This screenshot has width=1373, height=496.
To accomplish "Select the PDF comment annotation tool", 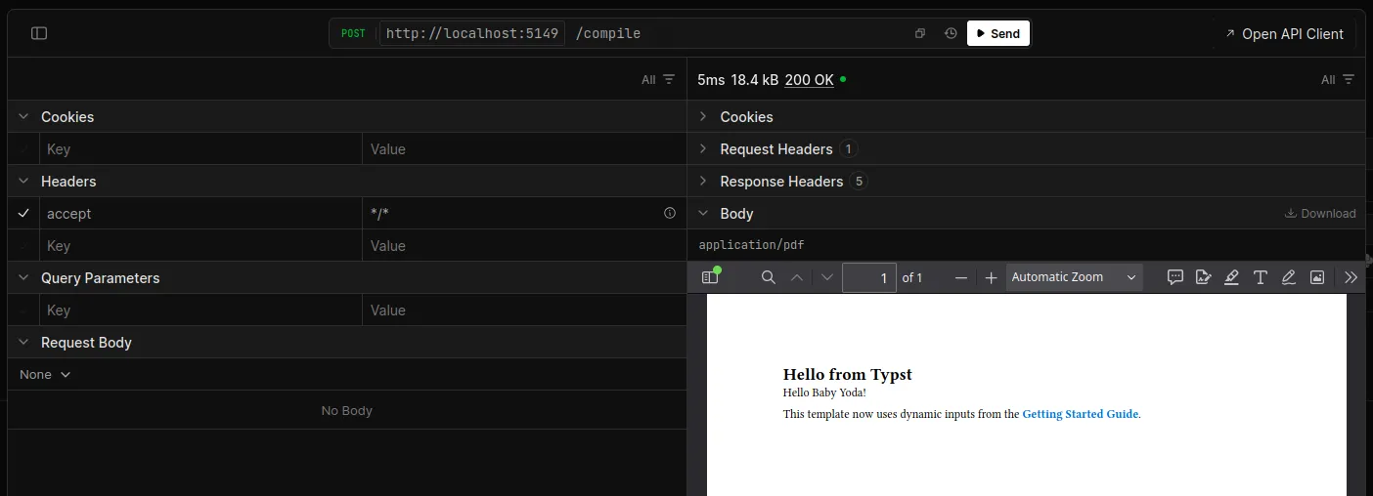I will 1175,277.
